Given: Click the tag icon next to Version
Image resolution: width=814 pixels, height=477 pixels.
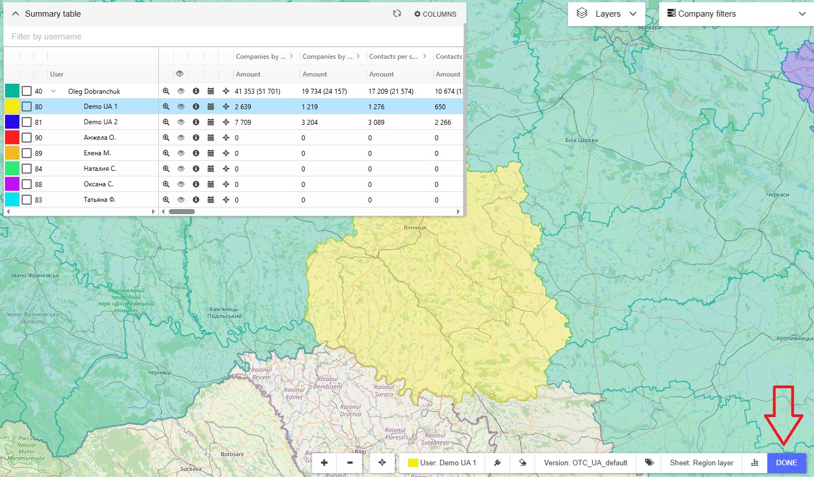Looking at the screenshot, I should (649, 463).
